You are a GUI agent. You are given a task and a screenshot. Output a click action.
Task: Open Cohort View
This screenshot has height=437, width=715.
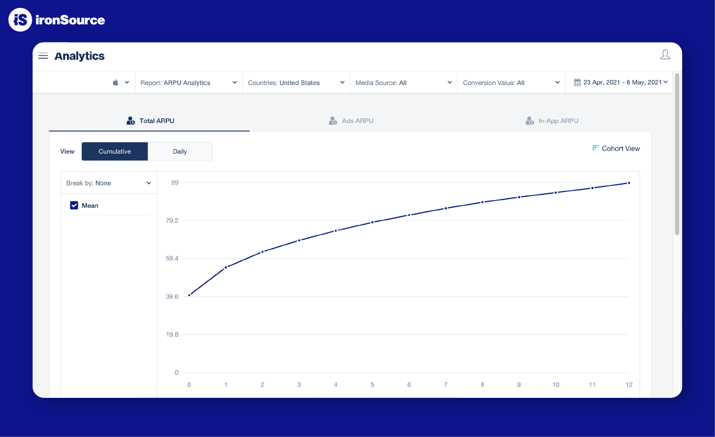pyautogui.click(x=620, y=149)
